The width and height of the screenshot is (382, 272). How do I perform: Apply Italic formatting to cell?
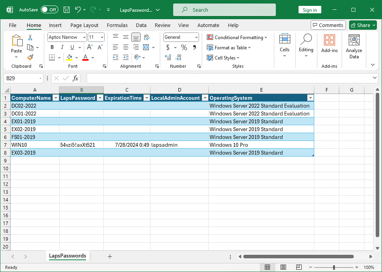62,47
